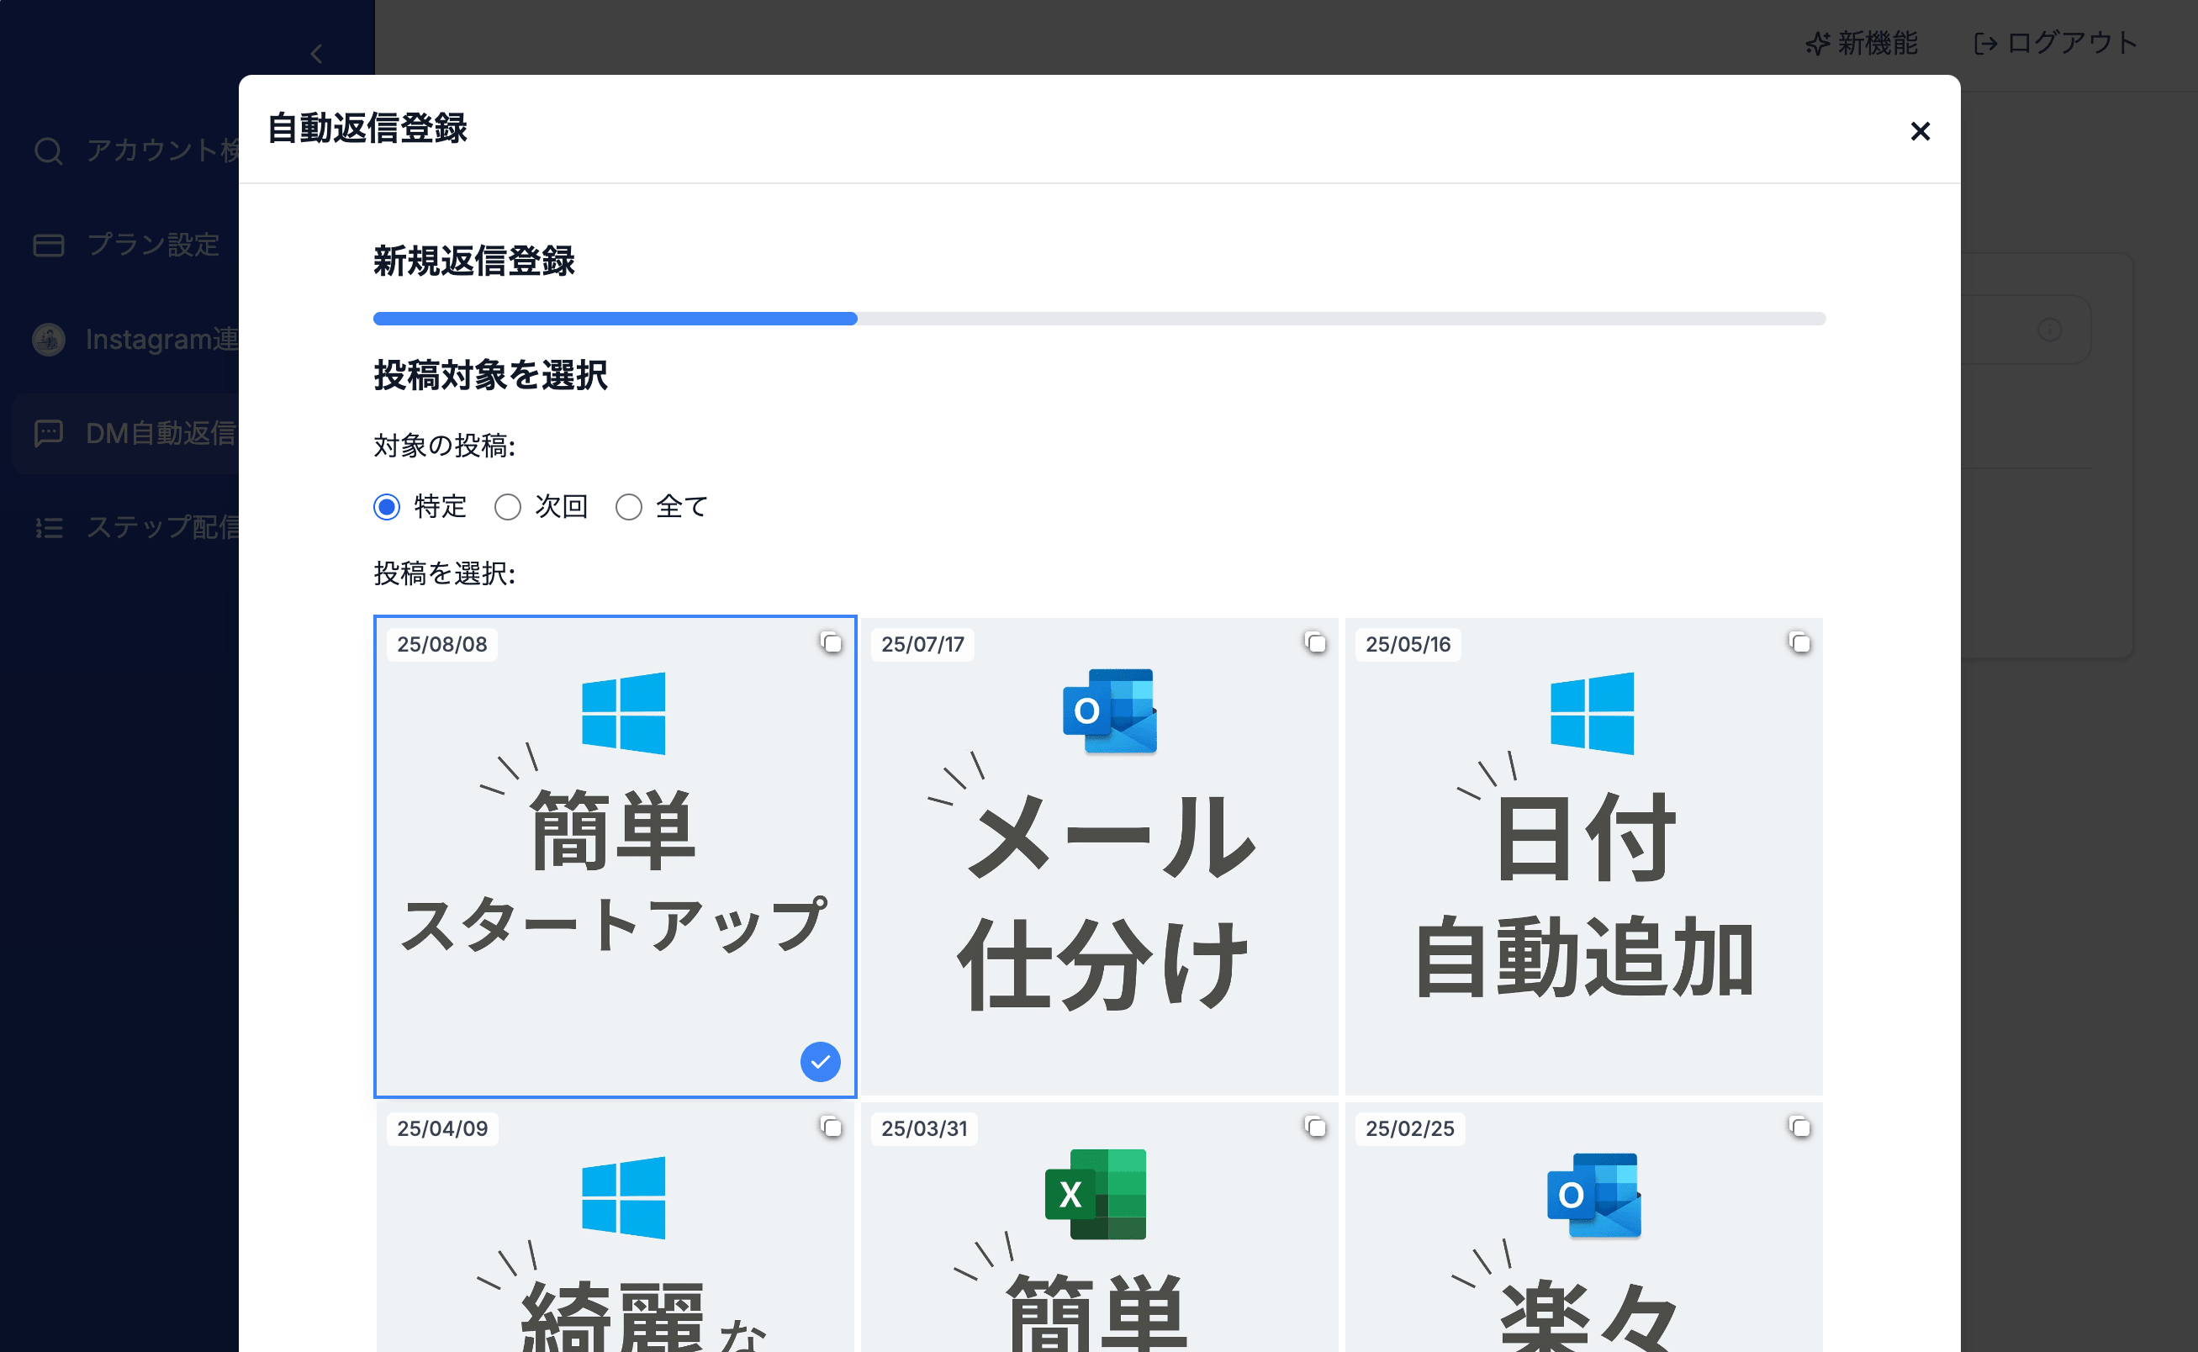Image resolution: width=2198 pixels, height=1352 pixels.
Task: Click the Excel logo on 25/03/31 post
Action: point(1096,1194)
